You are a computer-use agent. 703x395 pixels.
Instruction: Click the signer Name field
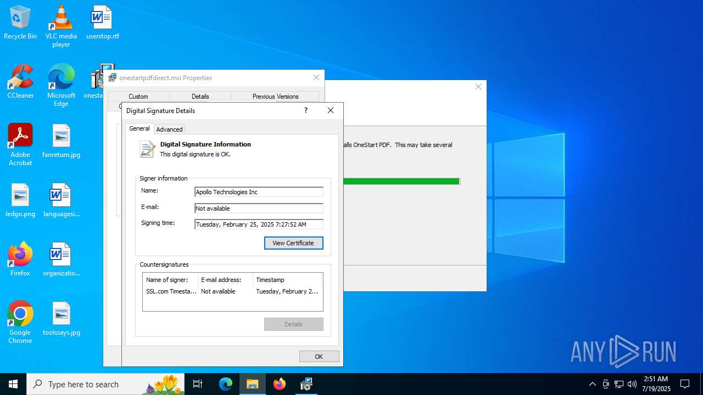[259, 192]
